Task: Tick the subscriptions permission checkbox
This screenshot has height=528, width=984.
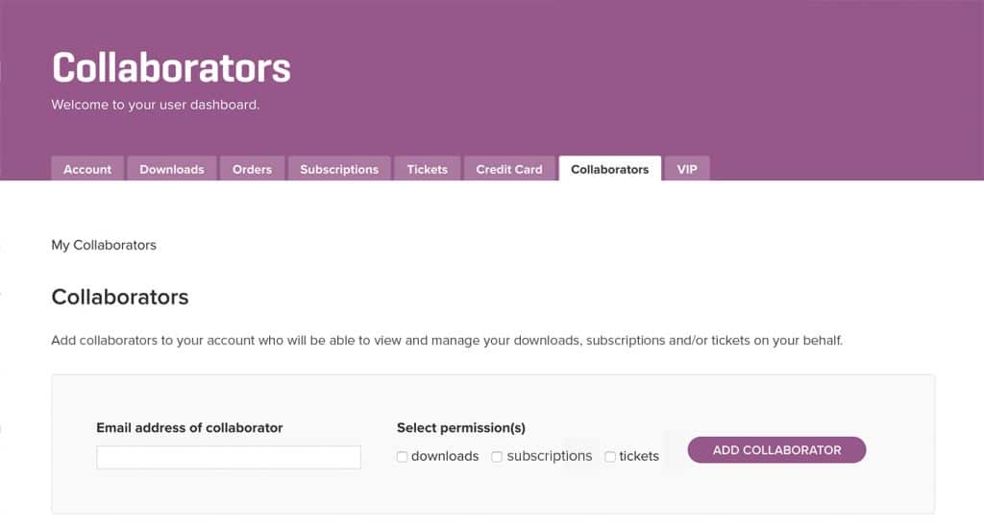Action: pyautogui.click(x=498, y=457)
